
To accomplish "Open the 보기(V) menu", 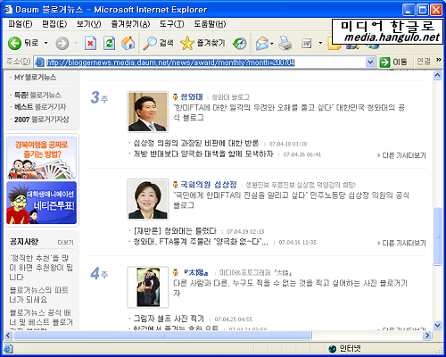I will 88,24.
